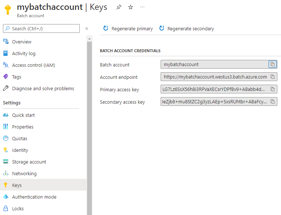Go to Access control (IAM)
The image size is (281, 215).
pos(33,65)
